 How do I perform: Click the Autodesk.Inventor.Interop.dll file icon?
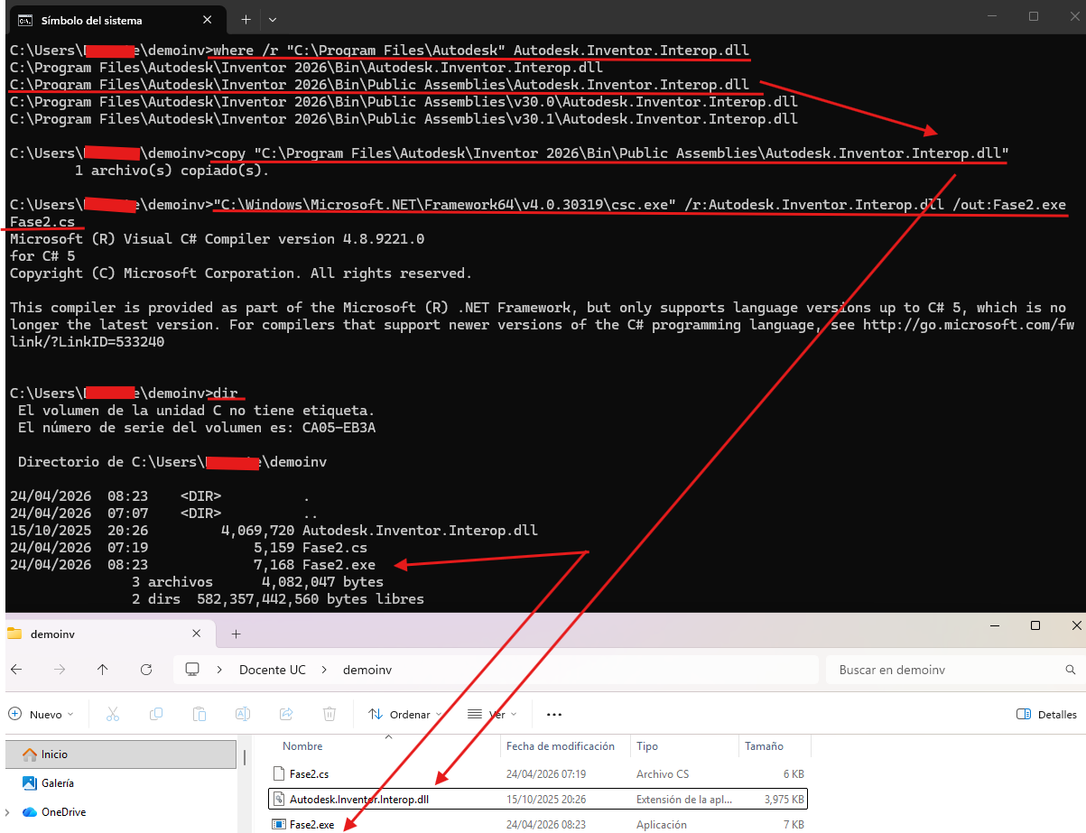point(279,800)
